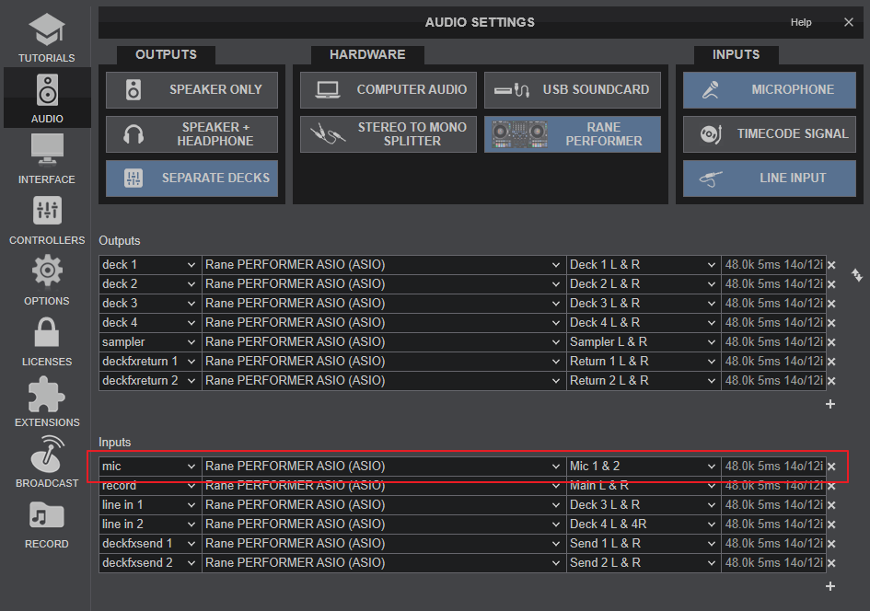Open device dropdown for deck 4 output
The height and width of the screenshot is (611, 870).
(x=384, y=323)
